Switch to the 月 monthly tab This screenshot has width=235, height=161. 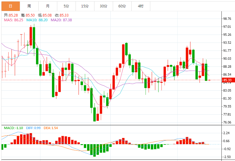(x=48, y=6)
